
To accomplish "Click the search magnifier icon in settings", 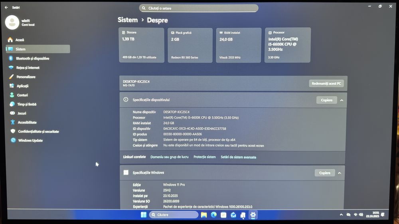I will click(144, 8).
